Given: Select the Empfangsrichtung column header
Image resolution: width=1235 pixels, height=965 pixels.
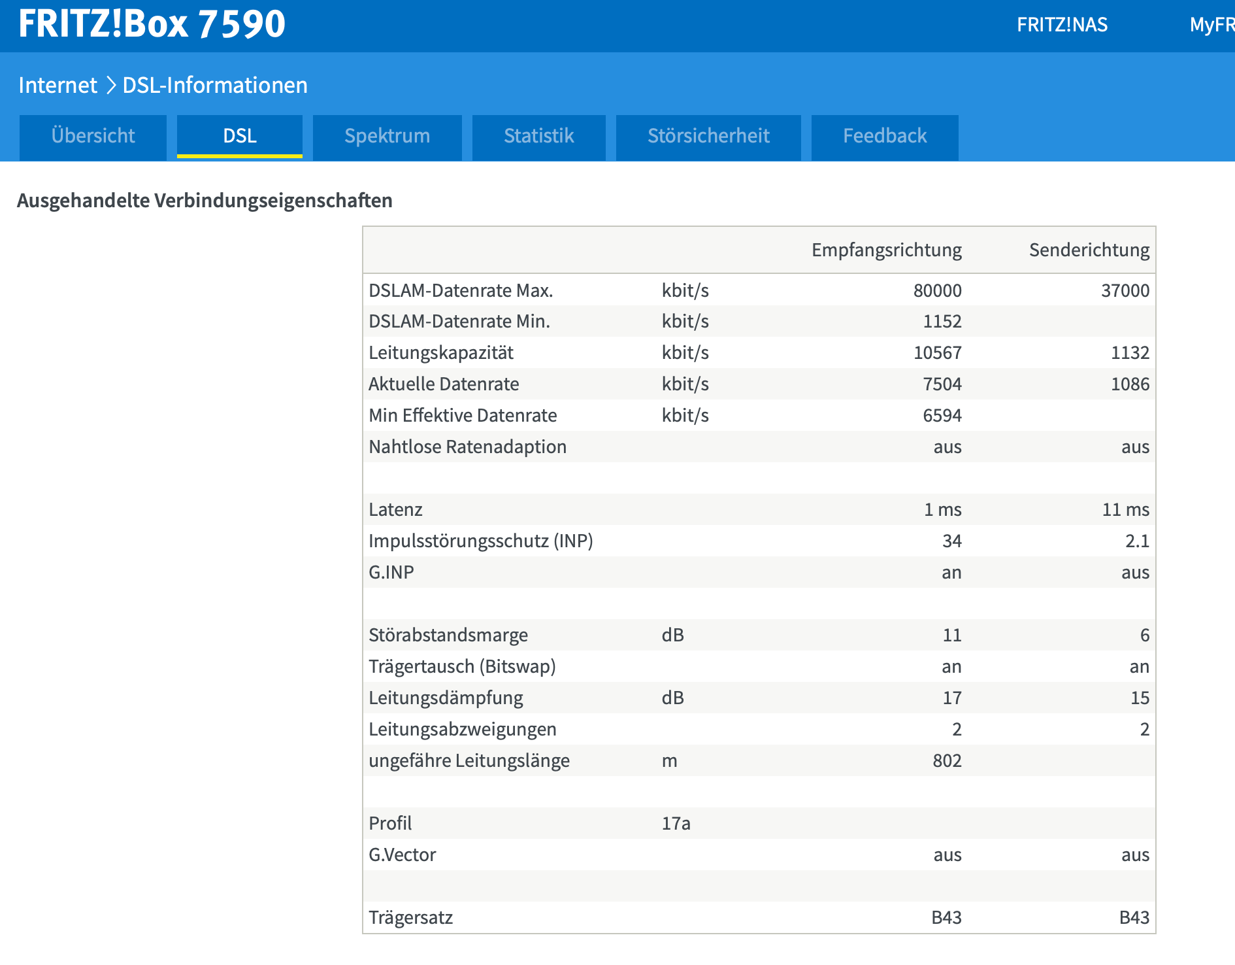Looking at the screenshot, I should click(886, 250).
